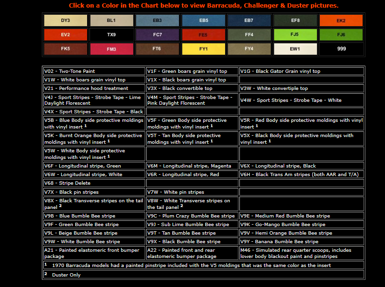Select V9Y Banana Bumble Bee stripe

(x=302, y=242)
